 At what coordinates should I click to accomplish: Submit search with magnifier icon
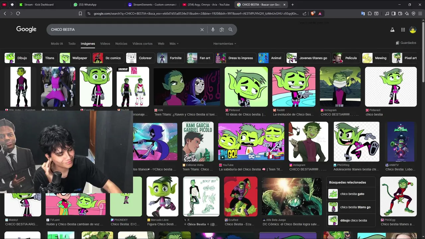pos(230,30)
